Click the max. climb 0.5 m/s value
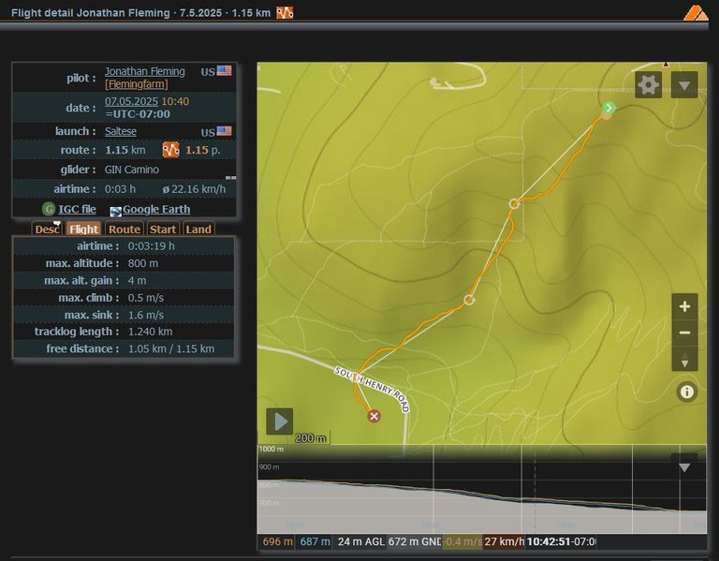This screenshot has width=719, height=561. tap(146, 298)
